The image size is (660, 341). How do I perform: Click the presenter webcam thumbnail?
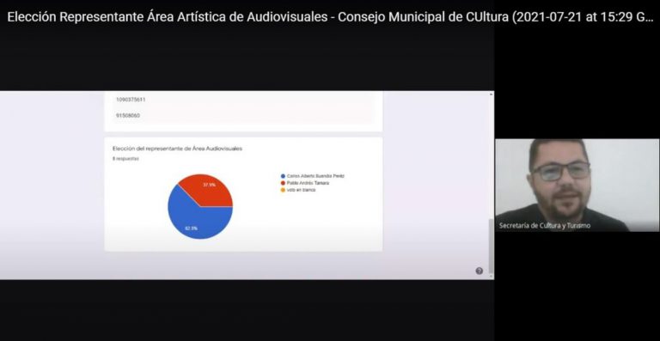pyautogui.click(x=577, y=185)
